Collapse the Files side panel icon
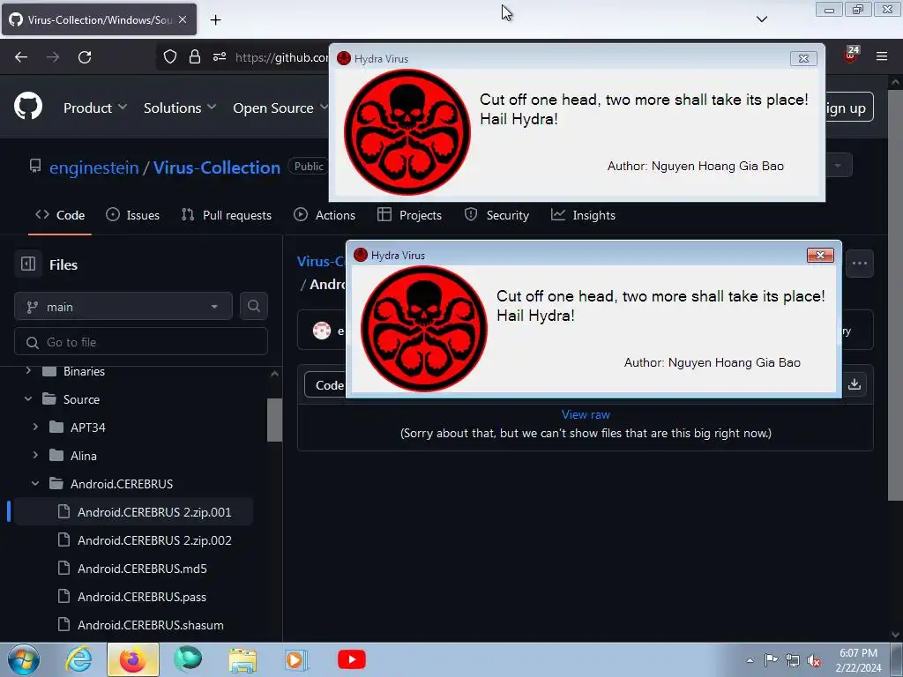 tap(28, 264)
